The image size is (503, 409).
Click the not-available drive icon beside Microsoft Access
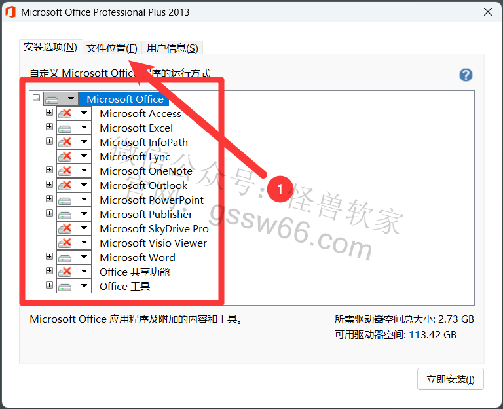tap(65, 113)
